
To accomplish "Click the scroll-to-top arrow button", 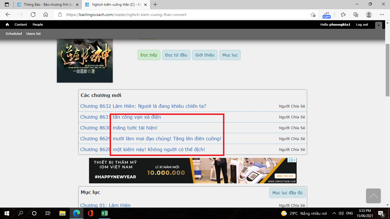I will pos(373,196).
